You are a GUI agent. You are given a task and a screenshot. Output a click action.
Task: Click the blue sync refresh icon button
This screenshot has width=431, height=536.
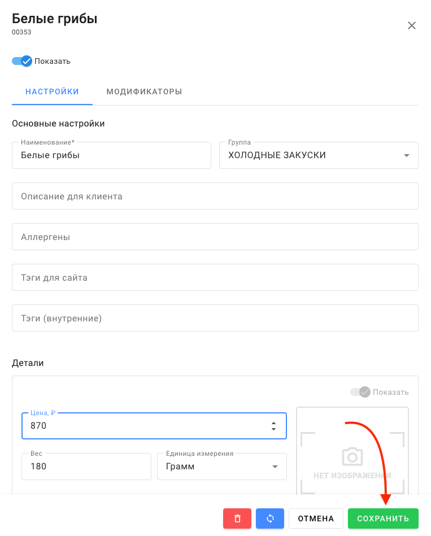pos(270,518)
